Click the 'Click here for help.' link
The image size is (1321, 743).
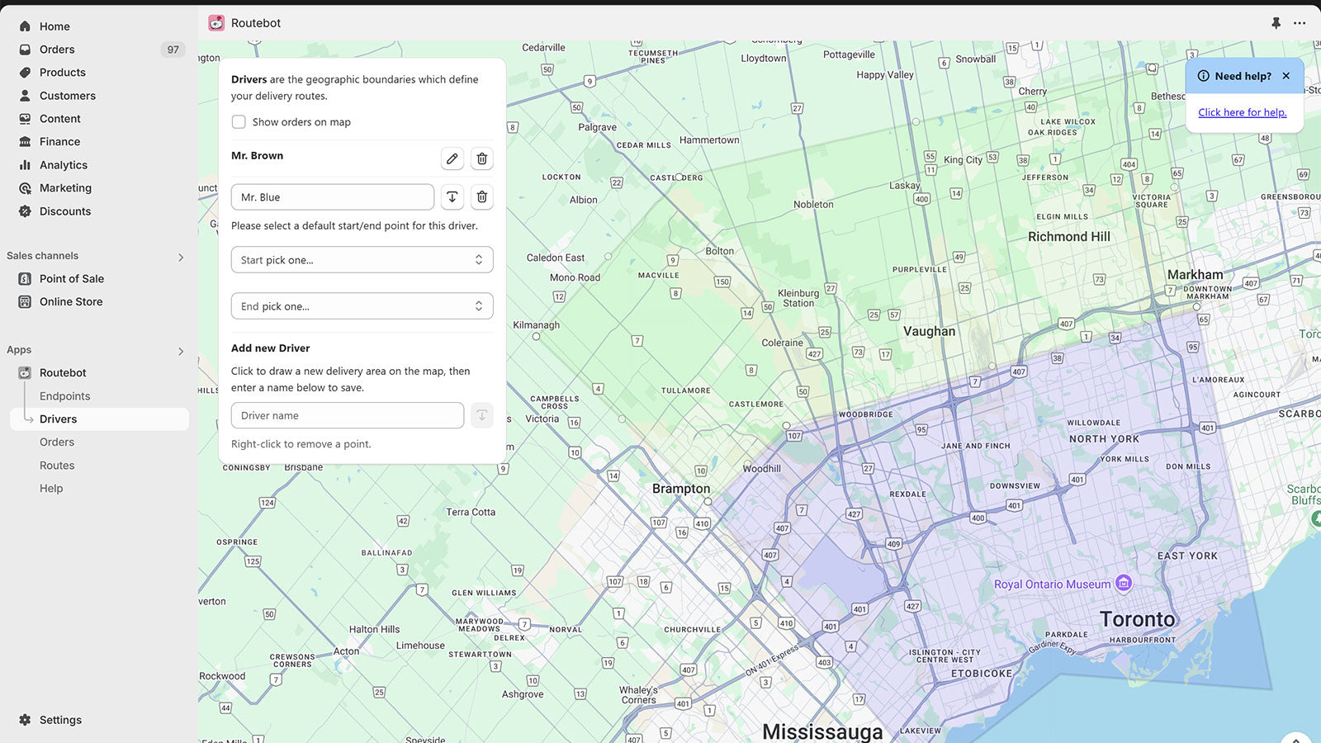(x=1243, y=112)
